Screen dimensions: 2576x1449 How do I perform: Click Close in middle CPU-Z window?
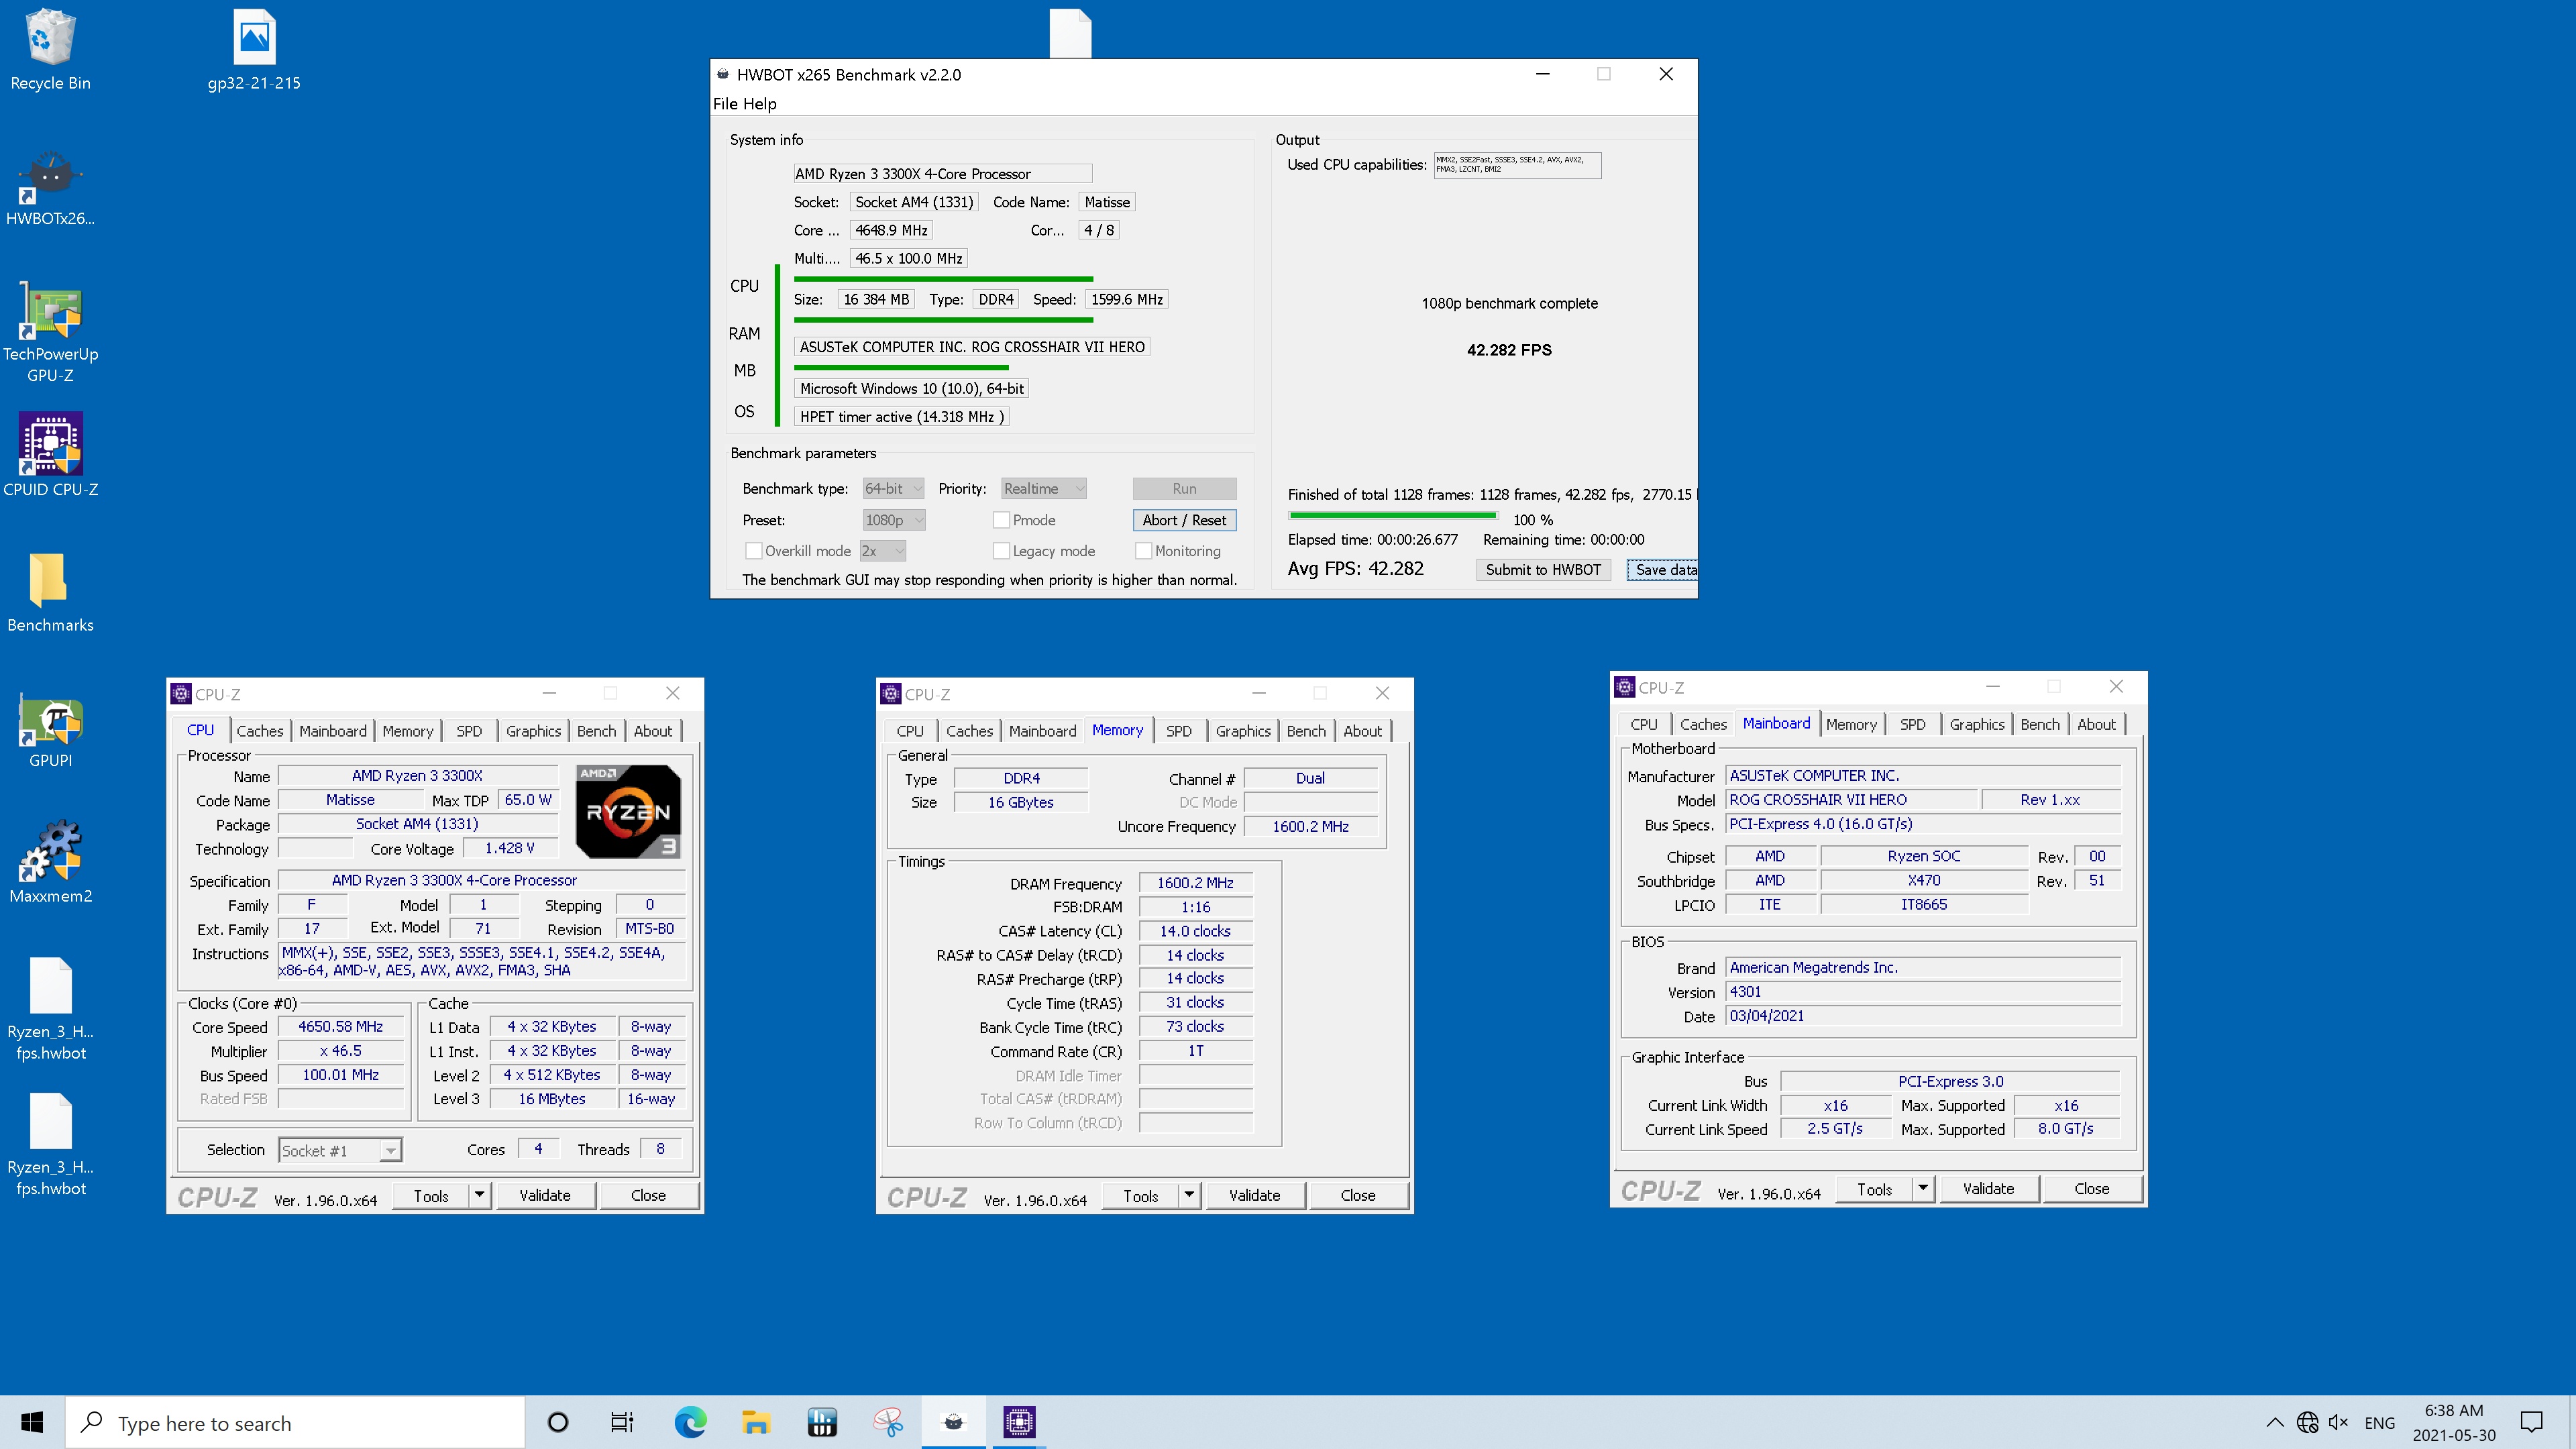[x=1357, y=1195]
